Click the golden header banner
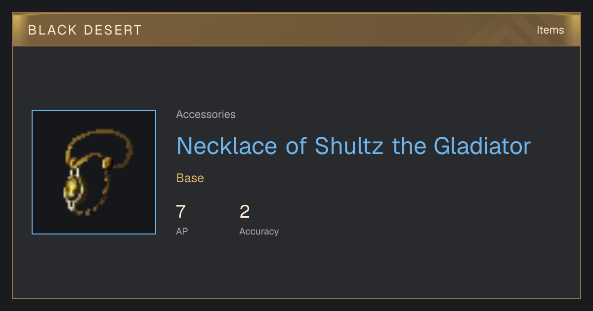This screenshot has height=311, width=593. coord(296,30)
